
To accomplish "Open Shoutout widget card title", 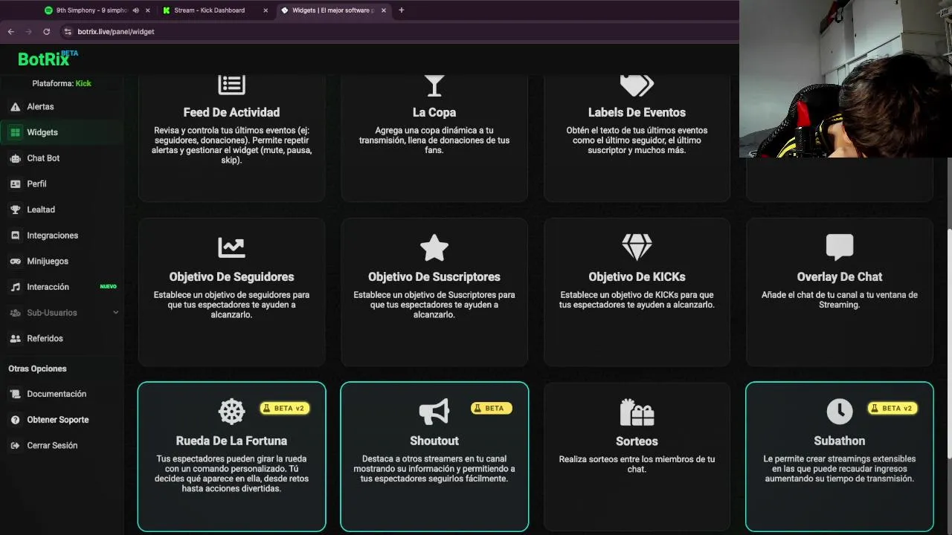I will coord(434,441).
